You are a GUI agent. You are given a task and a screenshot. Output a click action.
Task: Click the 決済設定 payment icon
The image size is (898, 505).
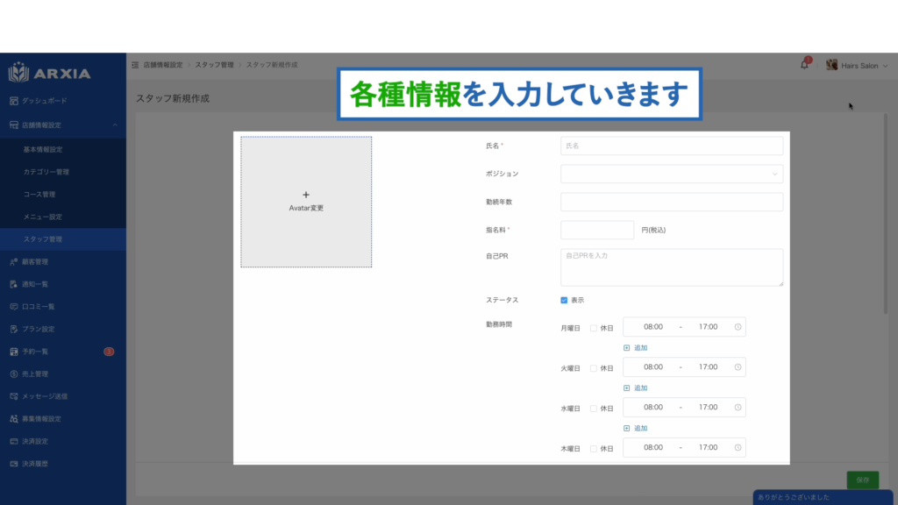click(x=14, y=442)
